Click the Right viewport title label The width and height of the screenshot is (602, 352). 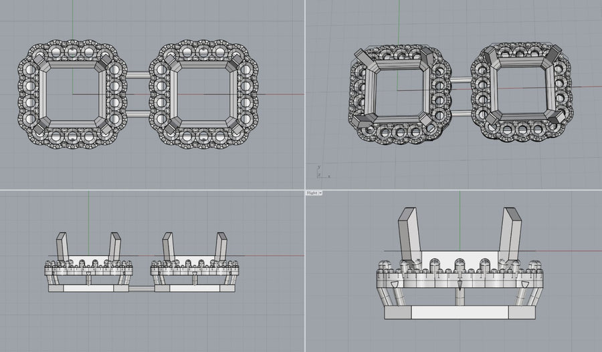coord(312,193)
